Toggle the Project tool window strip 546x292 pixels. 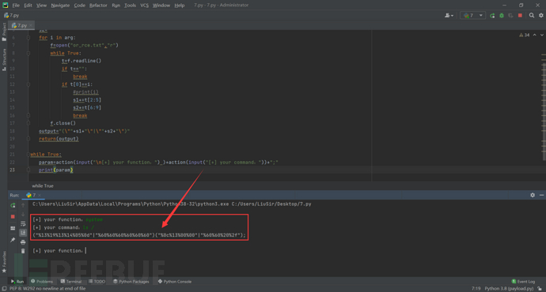(x=4, y=32)
